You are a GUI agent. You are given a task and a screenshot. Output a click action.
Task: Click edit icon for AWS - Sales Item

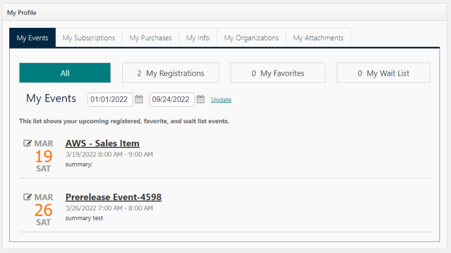pyautogui.click(x=27, y=143)
